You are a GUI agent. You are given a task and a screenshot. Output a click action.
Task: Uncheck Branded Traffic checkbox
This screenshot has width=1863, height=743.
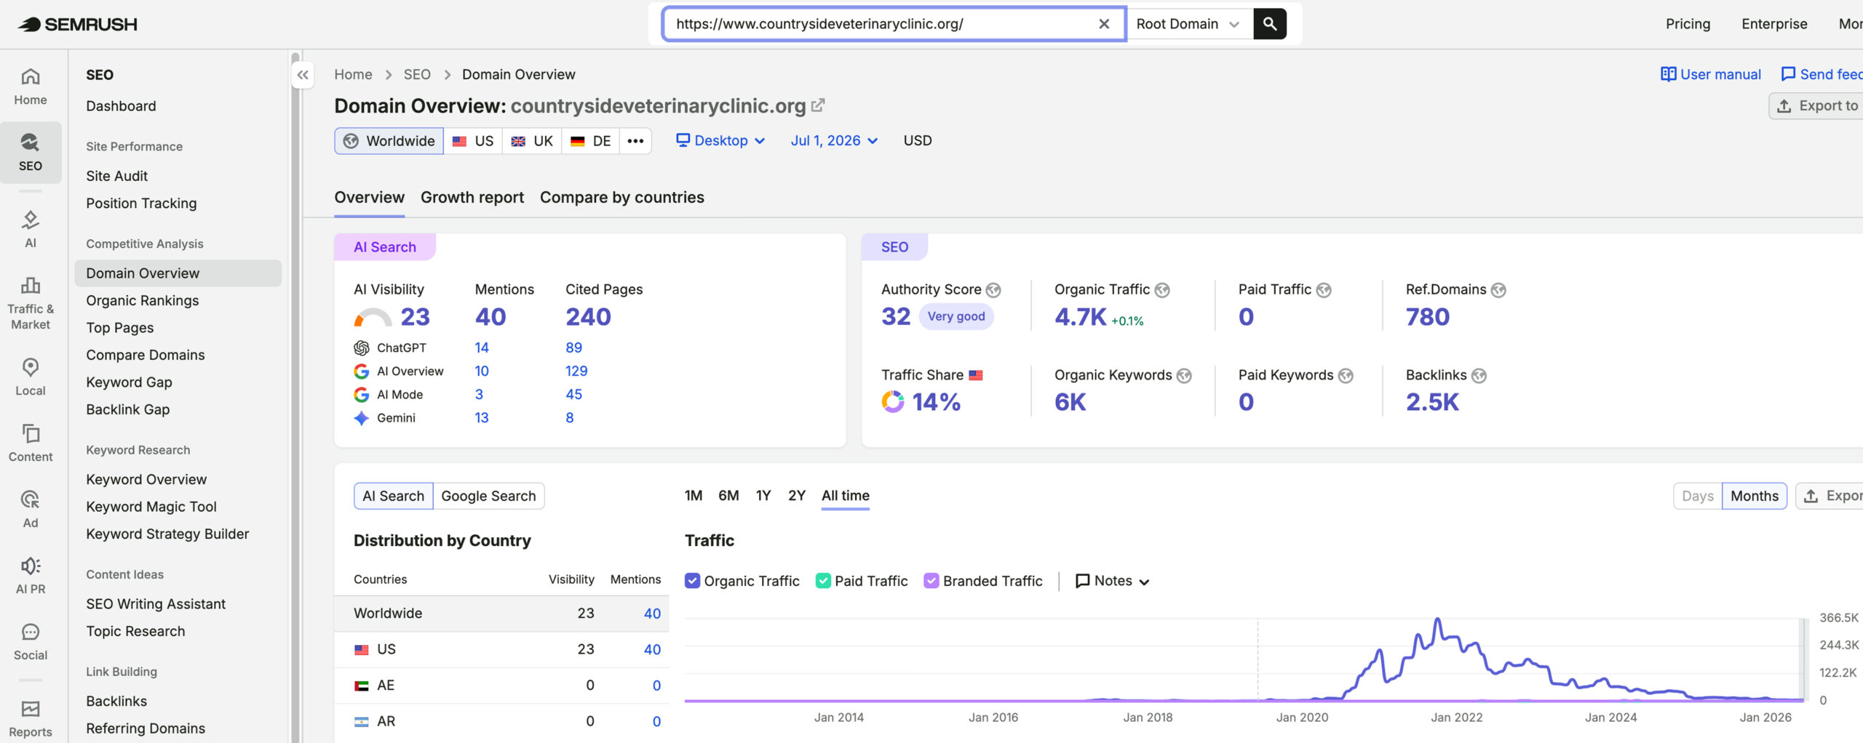(x=931, y=581)
